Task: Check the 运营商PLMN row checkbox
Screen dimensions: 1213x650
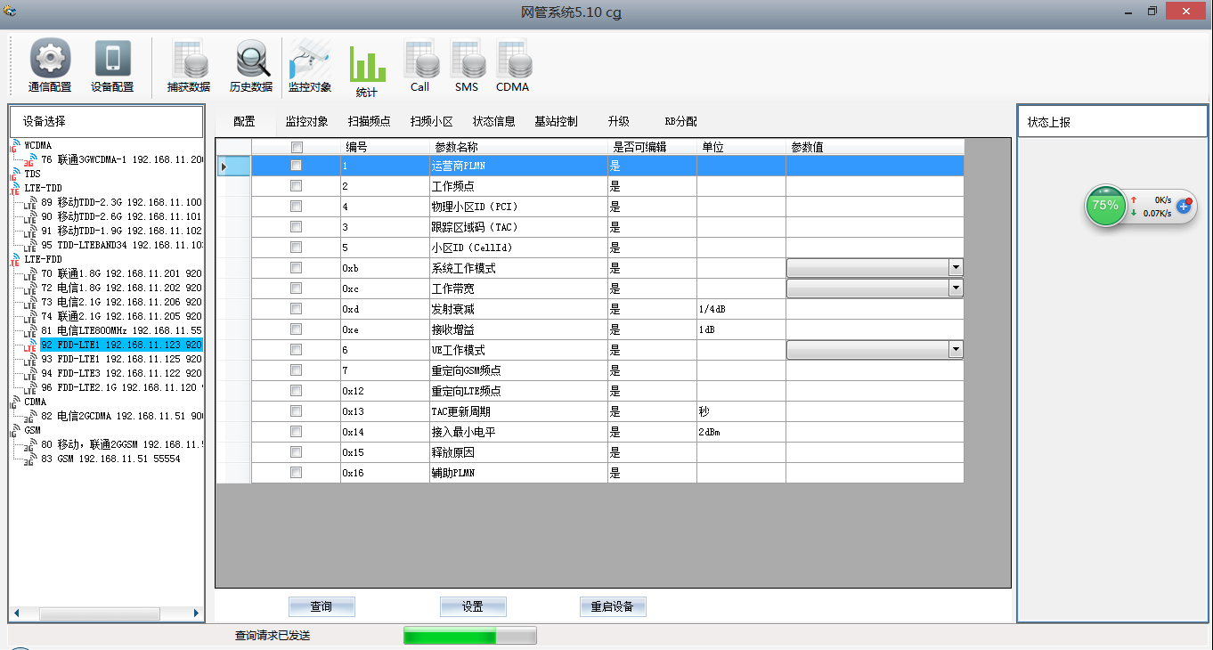Action: point(296,166)
